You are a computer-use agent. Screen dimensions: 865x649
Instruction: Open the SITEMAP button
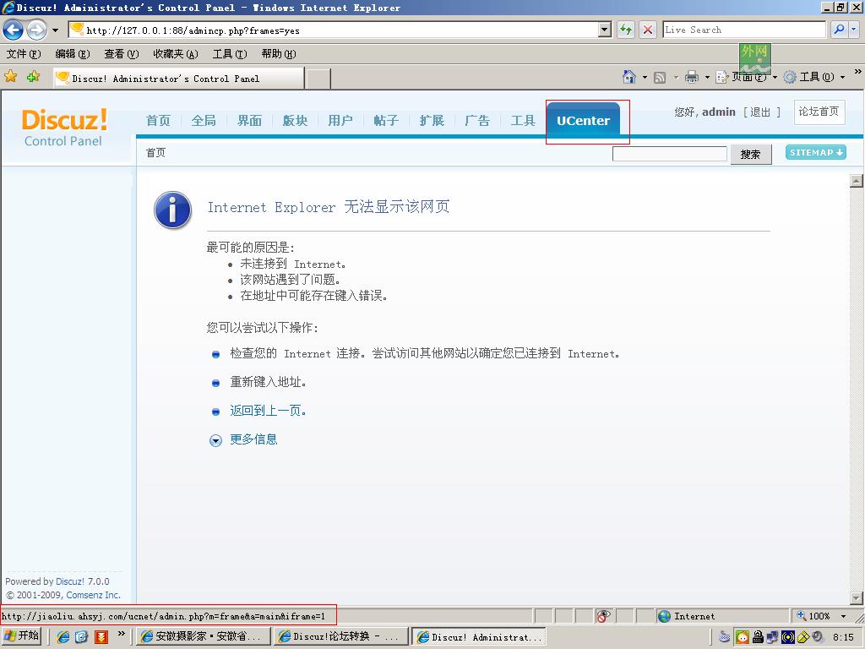point(816,152)
